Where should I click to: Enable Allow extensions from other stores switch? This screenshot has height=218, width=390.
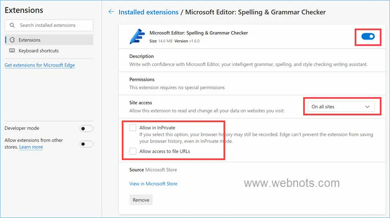86,144
